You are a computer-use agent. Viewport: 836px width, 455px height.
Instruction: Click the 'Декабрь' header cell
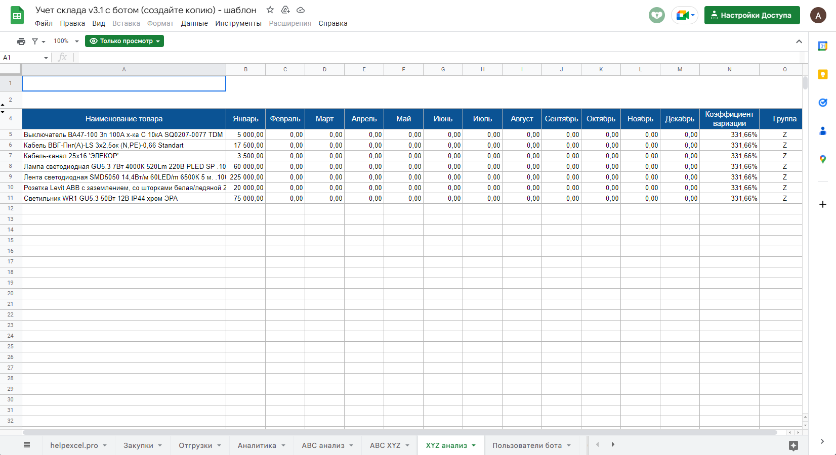[x=680, y=119]
